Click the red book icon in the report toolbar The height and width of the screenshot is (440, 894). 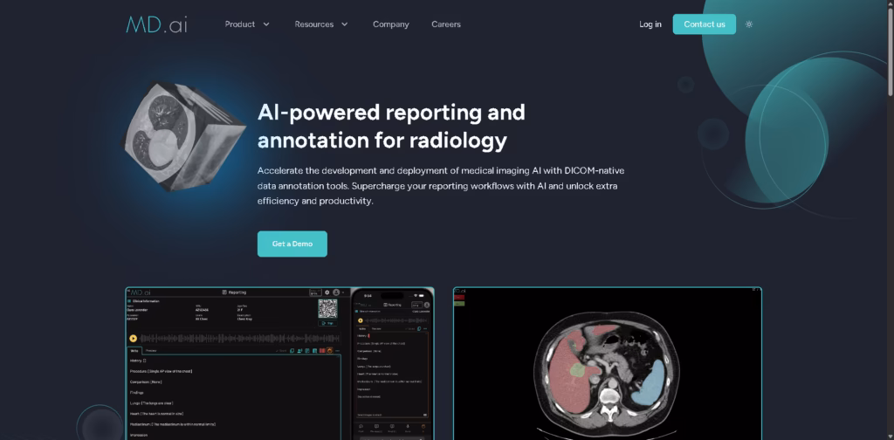tap(322, 351)
